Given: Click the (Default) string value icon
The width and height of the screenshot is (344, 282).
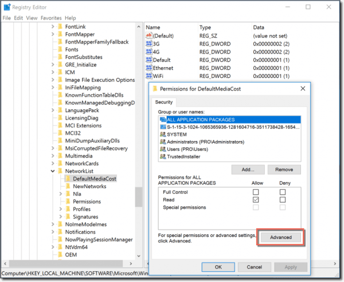Looking at the screenshot, I should (148, 36).
